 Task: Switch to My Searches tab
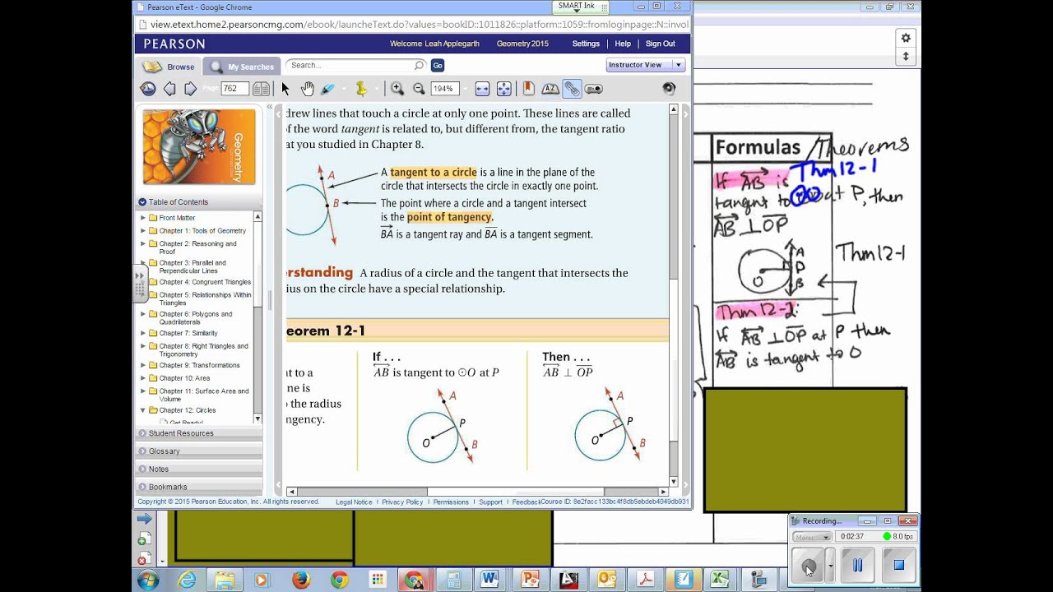click(x=242, y=67)
